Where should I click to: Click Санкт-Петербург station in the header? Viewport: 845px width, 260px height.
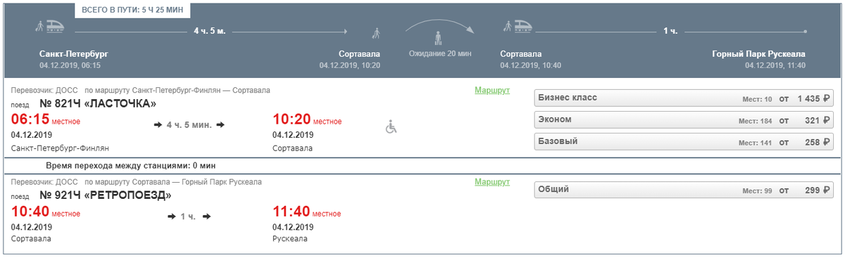pyautogui.click(x=74, y=53)
